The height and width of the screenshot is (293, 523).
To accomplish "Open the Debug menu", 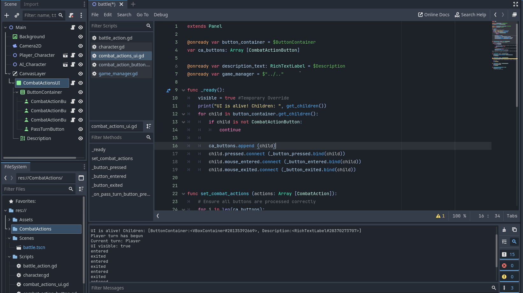I will click(161, 15).
